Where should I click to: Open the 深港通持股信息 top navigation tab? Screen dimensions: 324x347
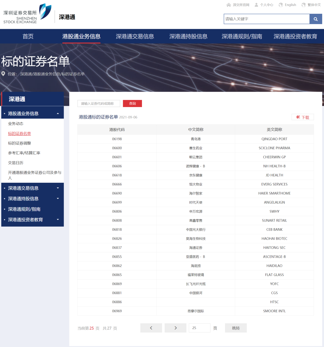[x=188, y=36]
